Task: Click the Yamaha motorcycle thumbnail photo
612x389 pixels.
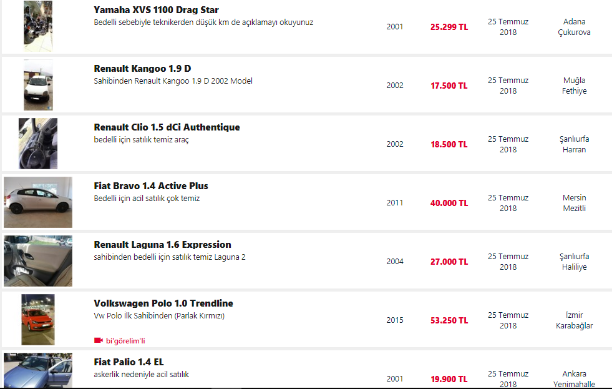Action: click(x=38, y=26)
